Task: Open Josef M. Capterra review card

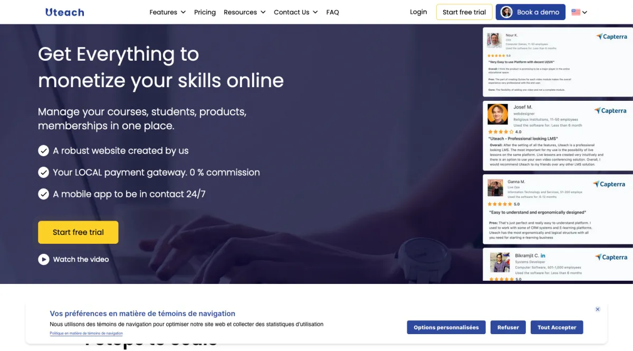Action: (558, 136)
